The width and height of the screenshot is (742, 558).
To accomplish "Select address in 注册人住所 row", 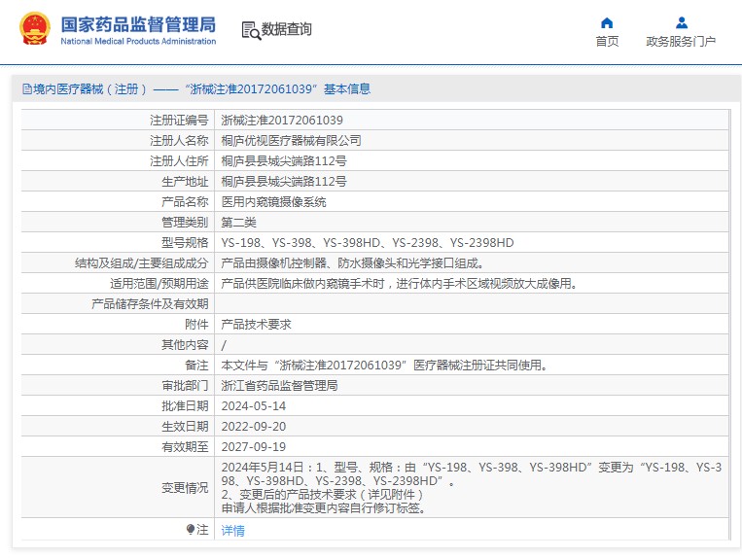I will click(x=283, y=160).
